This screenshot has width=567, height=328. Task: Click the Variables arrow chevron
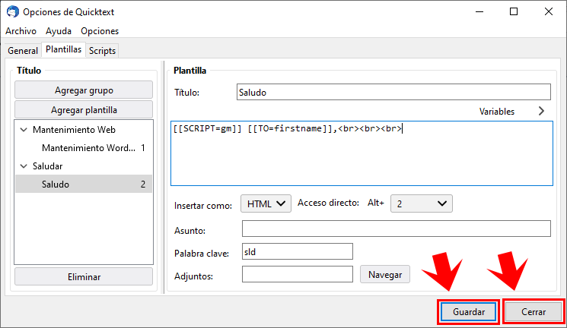[x=541, y=111]
